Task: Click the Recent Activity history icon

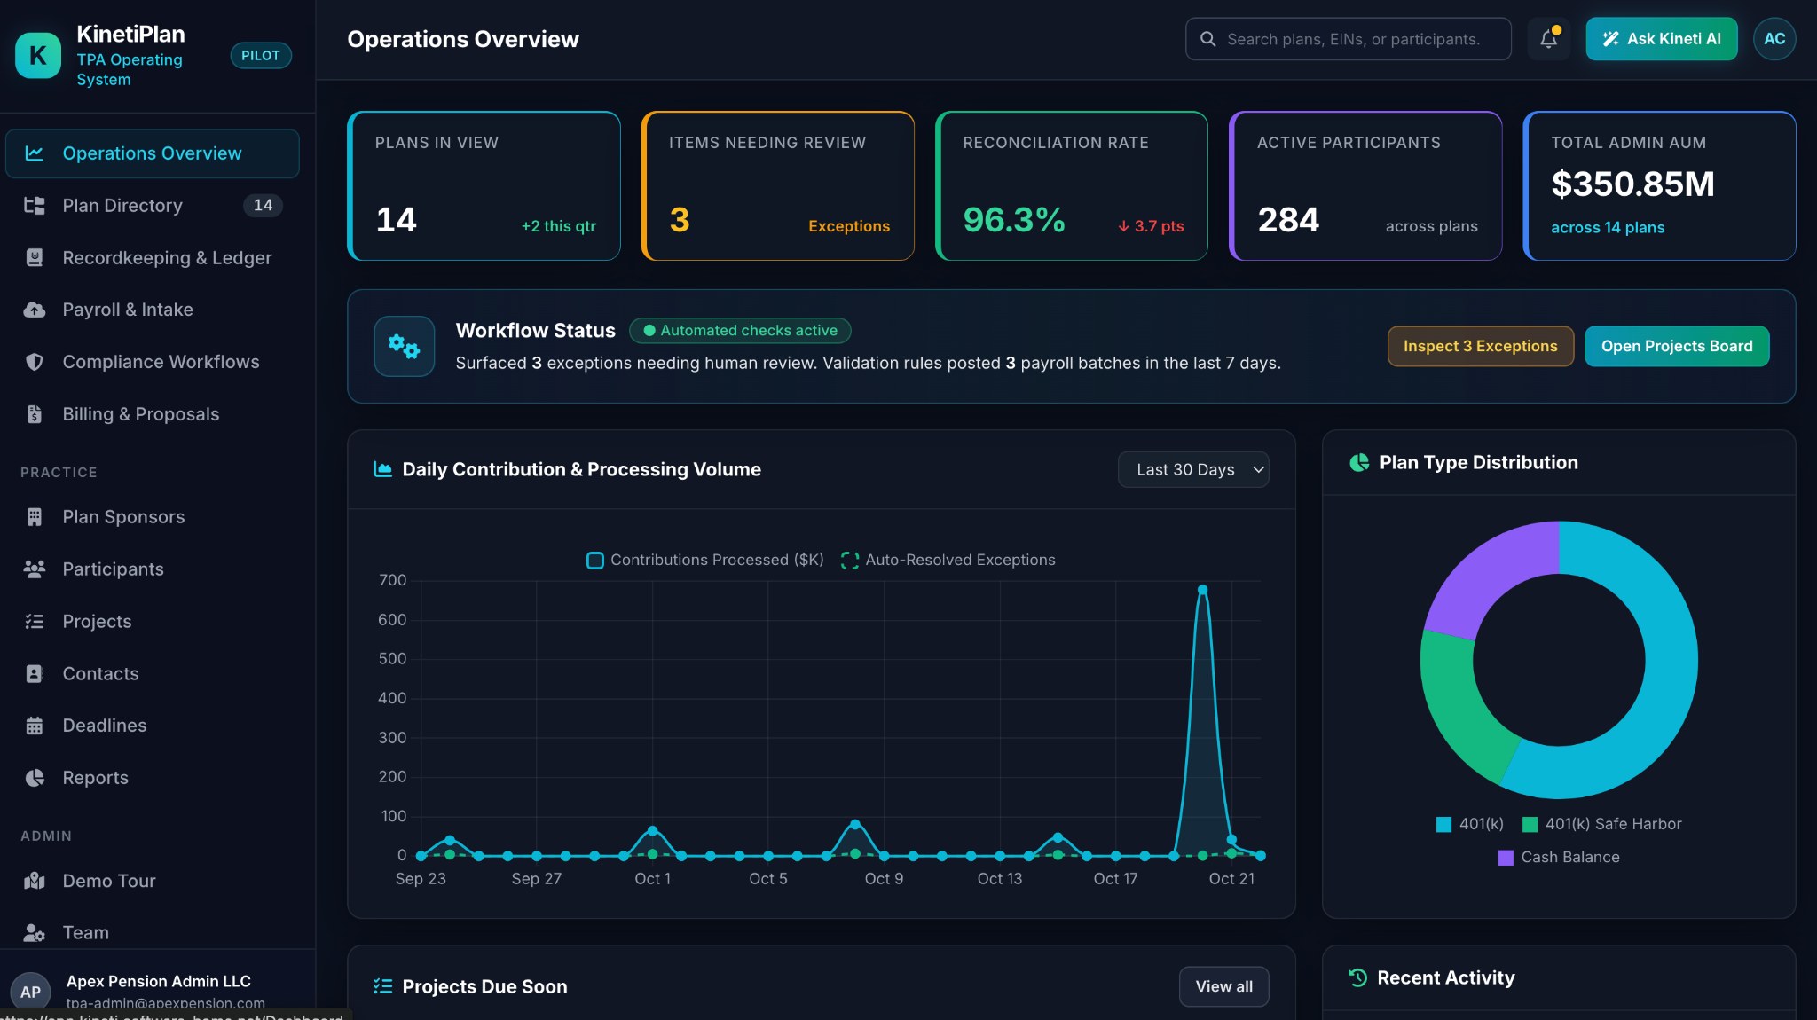Action: (x=1357, y=977)
